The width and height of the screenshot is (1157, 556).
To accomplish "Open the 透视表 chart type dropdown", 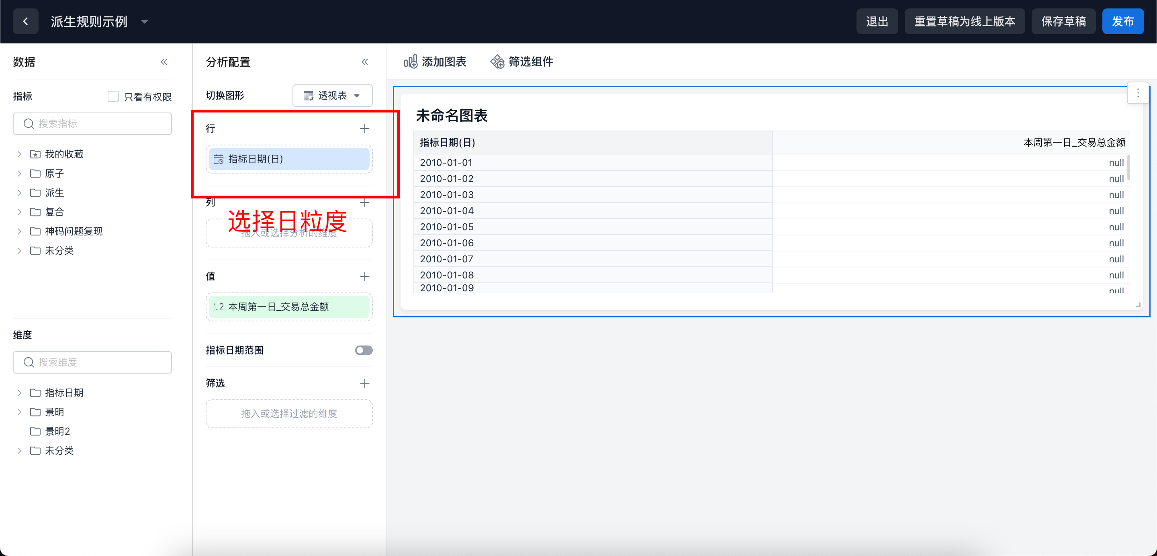I will coord(332,96).
